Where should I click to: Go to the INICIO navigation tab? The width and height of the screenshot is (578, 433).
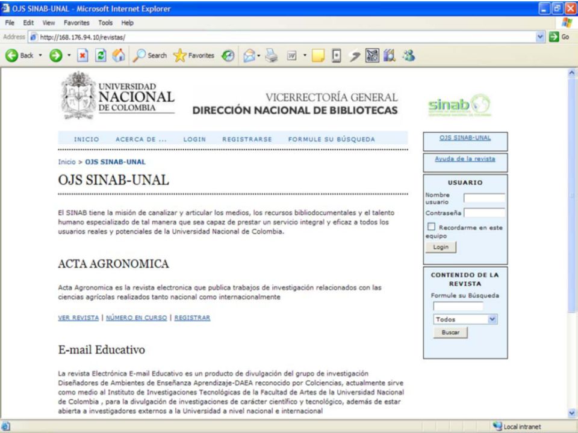click(x=87, y=139)
